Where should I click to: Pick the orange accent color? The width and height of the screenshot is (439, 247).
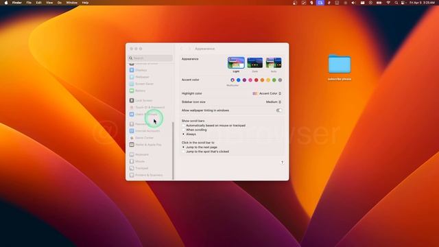[x=262, y=80]
